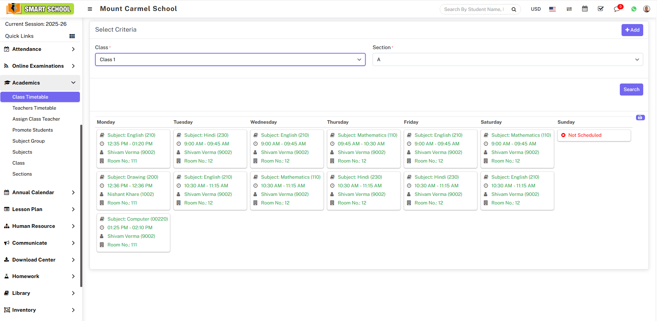The image size is (657, 321).
Task: Click the search magnifier icon
Action: 513,9
